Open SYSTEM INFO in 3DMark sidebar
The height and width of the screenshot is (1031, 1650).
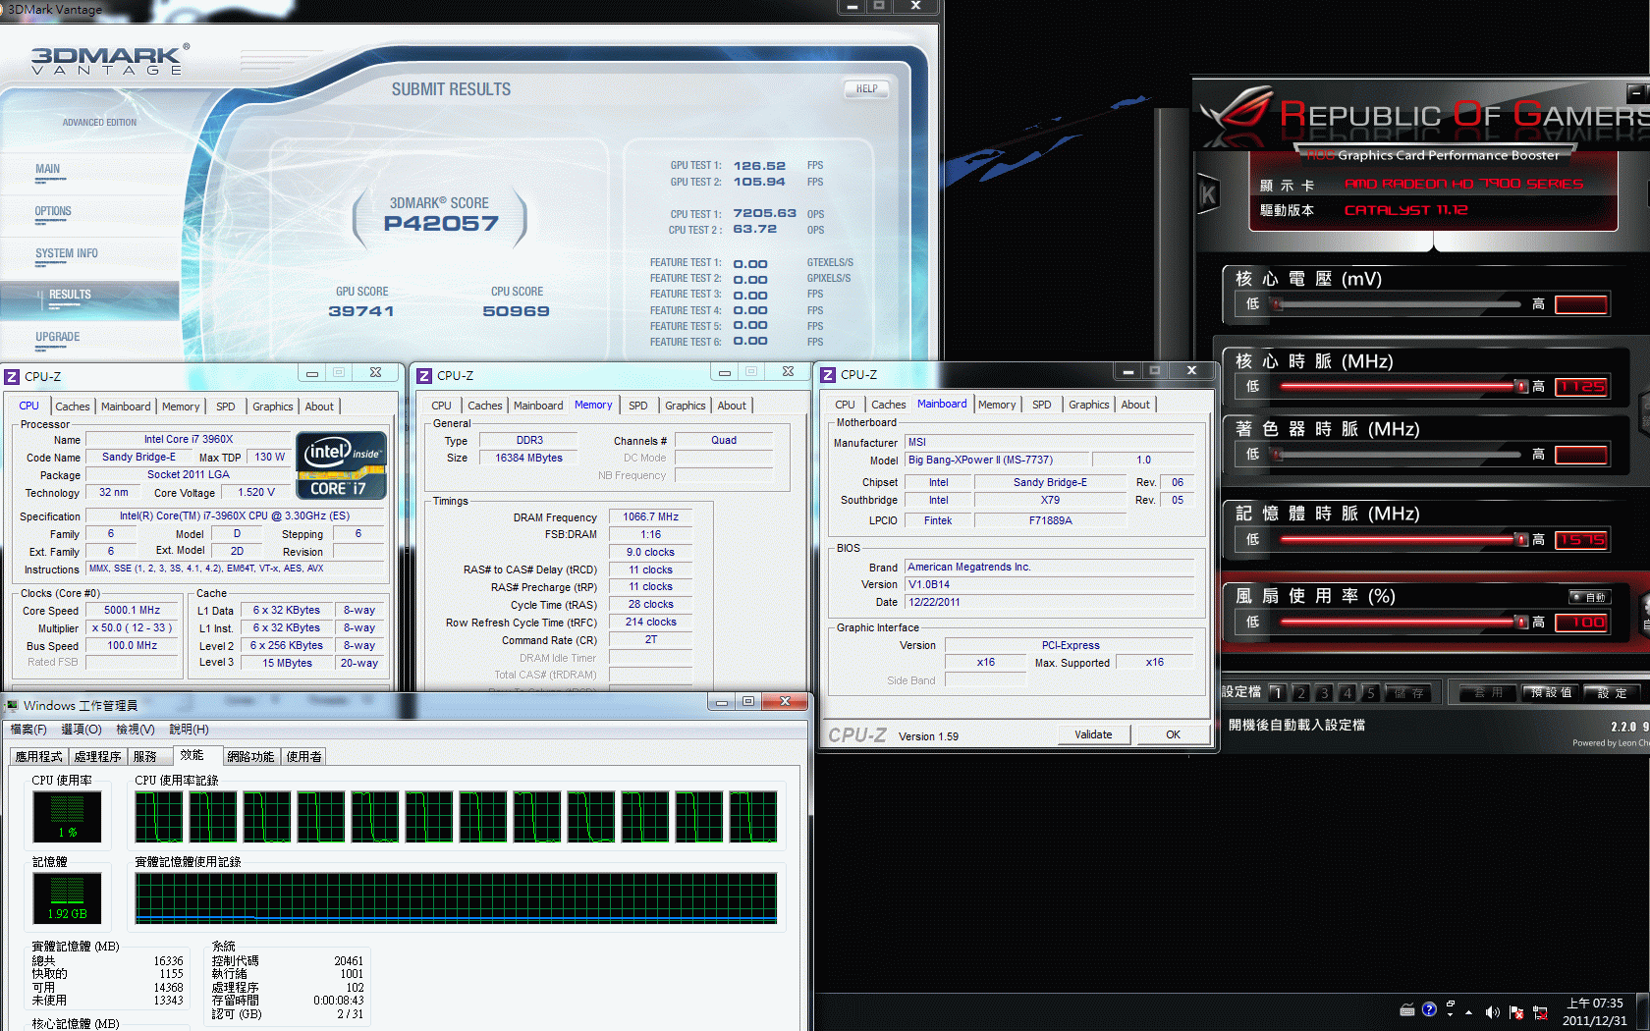click(67, 254)
